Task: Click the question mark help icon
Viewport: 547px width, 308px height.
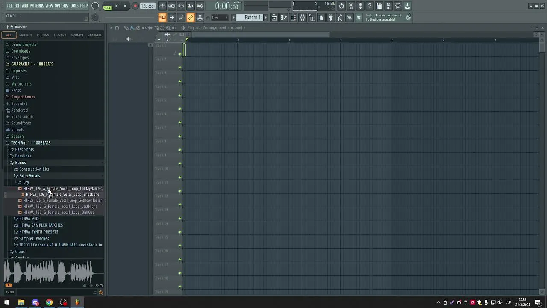Action: [x=370, y=6]
